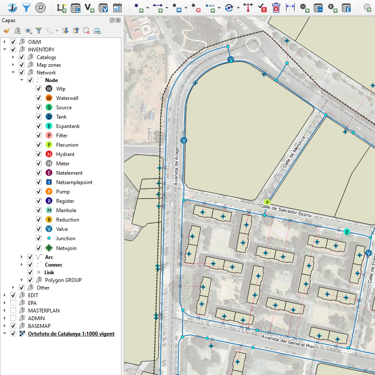The image size is (375, 375).
Task: Select the Connec layer
Action: (x=54, y=265)
